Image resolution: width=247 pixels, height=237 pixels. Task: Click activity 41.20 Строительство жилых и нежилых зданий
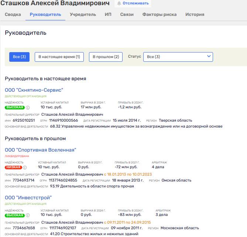tap(94, 234)
